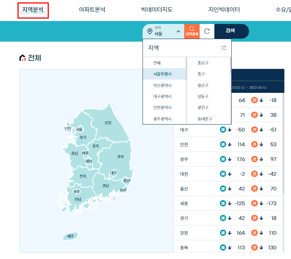Click the house icon next to 전체

pos(22,58)
